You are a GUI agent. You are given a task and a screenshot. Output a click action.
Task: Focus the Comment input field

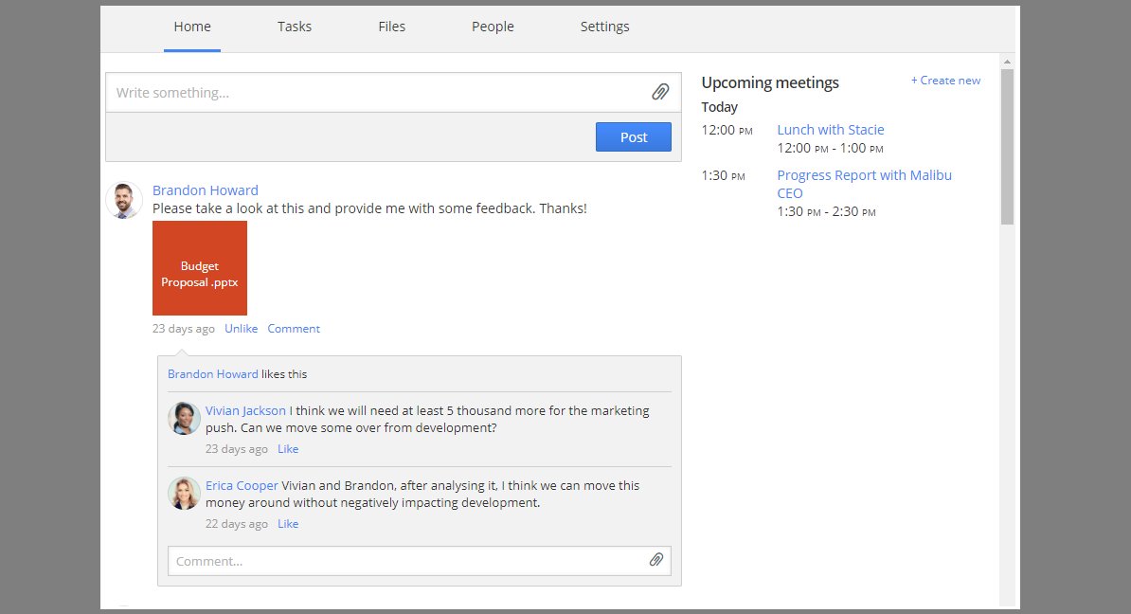tap(407, 561)
